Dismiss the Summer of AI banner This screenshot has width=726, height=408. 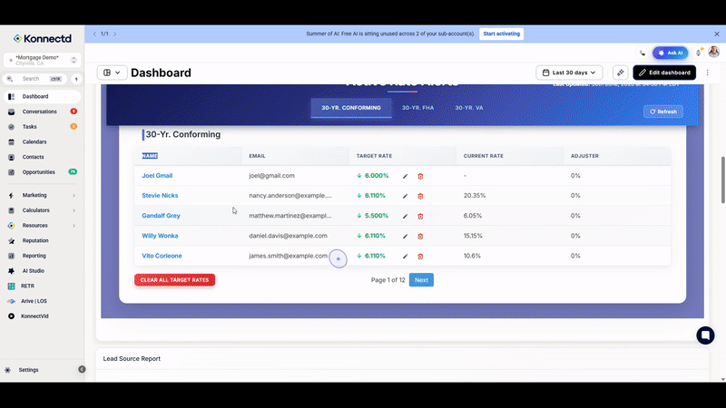tap(717, 34)
